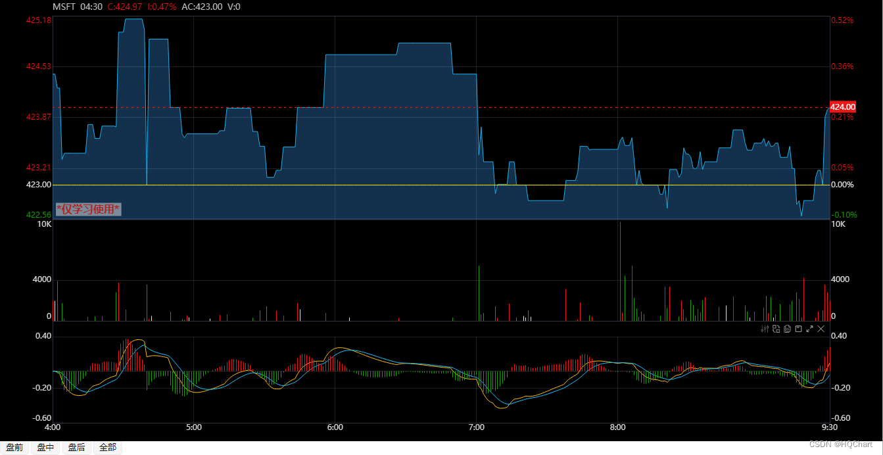Click the 424.53 price axis label

click(39, 66)
